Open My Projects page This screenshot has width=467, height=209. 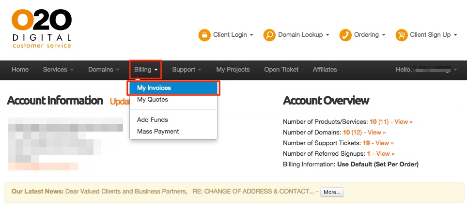[233, 70]
